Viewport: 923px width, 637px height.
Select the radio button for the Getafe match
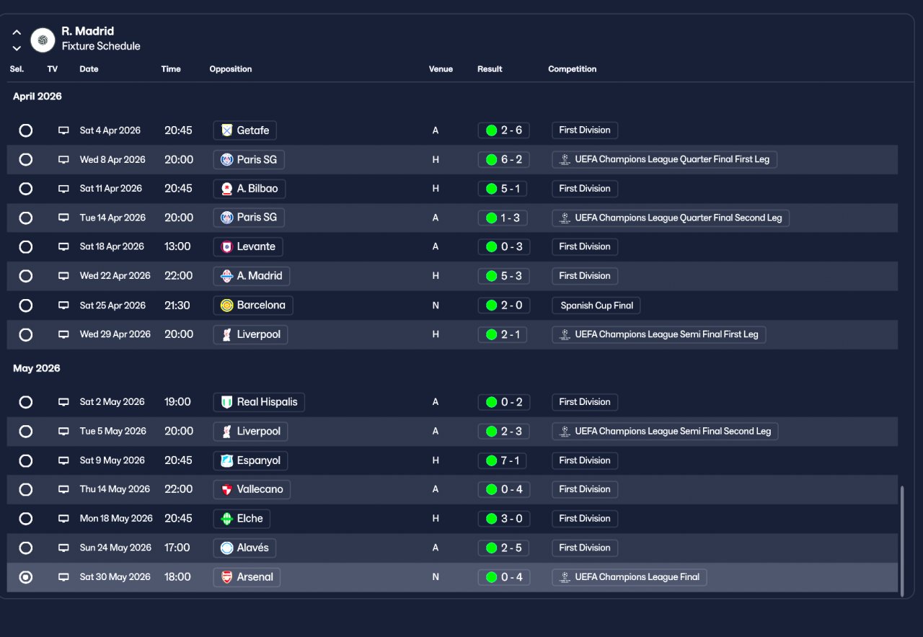26,130
